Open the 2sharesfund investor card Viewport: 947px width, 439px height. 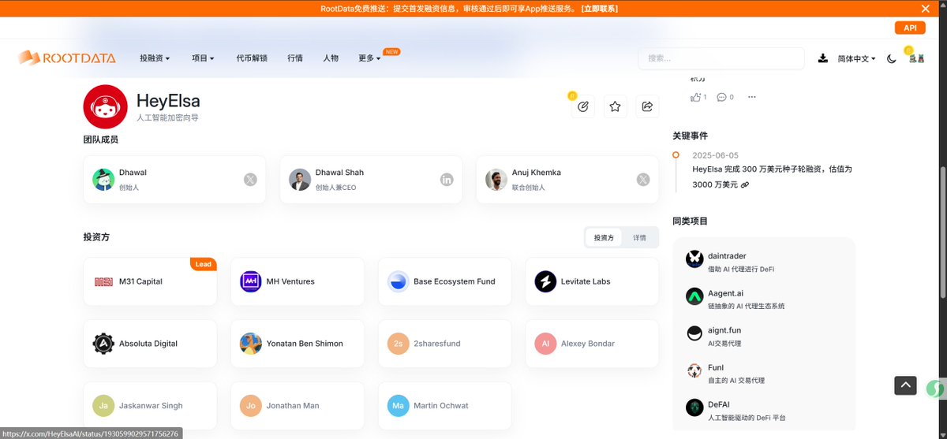coord(445,344)
